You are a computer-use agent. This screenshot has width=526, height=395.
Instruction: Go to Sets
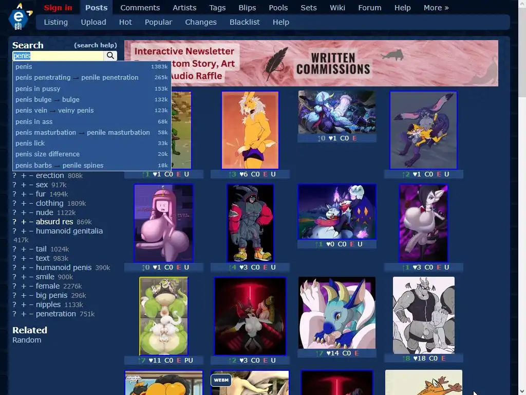(x=309, y=8)
